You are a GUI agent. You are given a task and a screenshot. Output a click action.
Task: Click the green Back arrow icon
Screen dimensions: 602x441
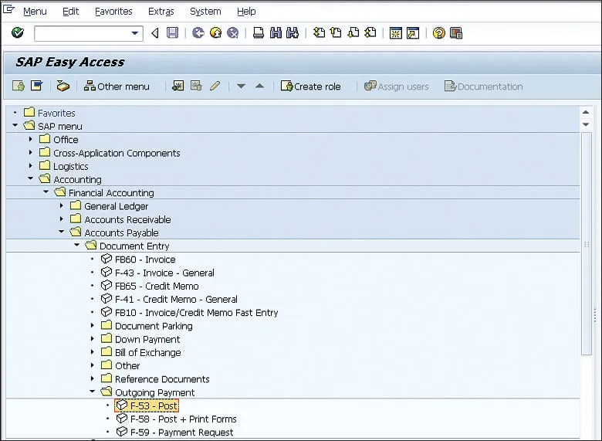coord(198,33)
